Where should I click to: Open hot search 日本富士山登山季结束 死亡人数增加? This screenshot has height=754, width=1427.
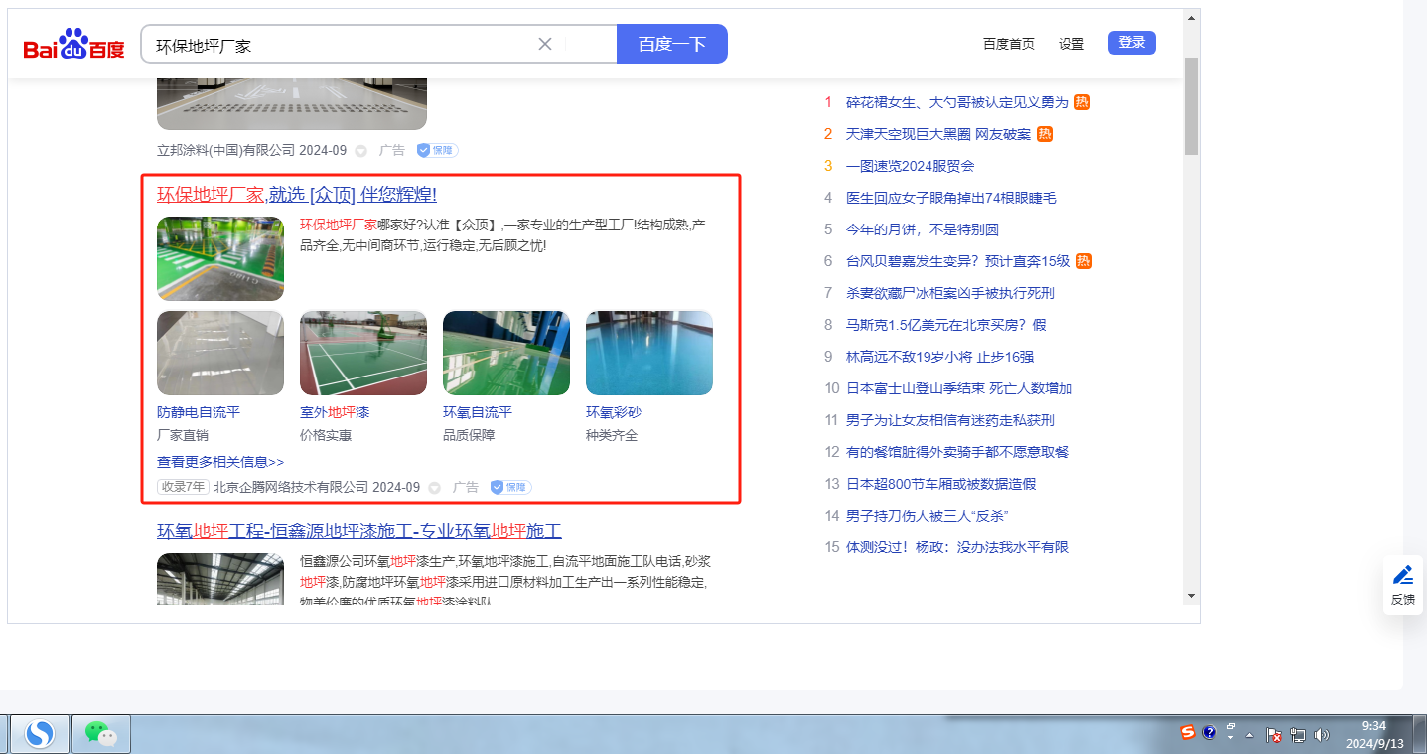tap(959, 388)
